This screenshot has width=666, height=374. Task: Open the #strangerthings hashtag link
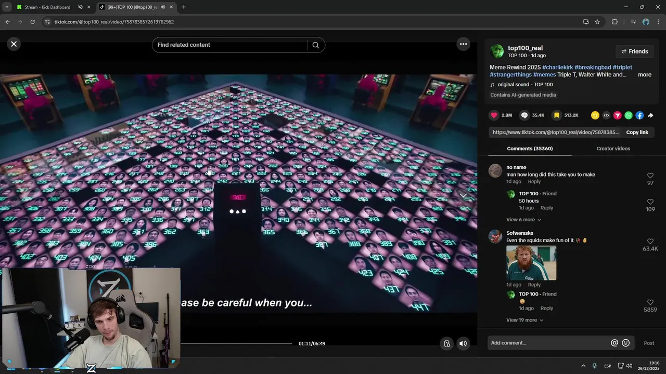[x=510, y=75]
